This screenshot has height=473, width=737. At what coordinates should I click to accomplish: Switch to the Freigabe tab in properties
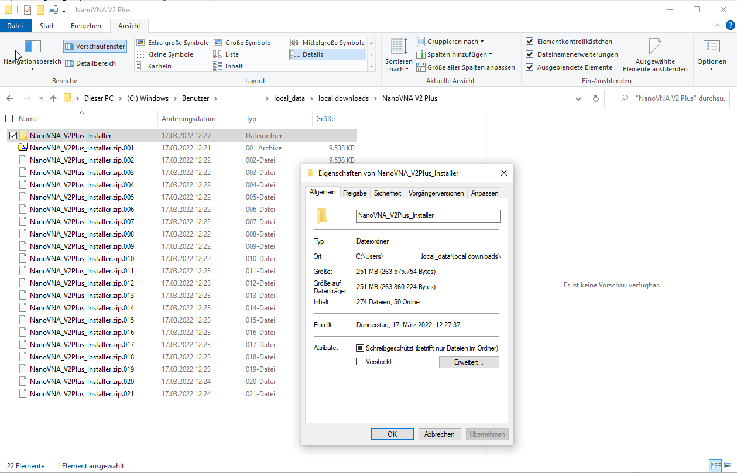point(355,193)
